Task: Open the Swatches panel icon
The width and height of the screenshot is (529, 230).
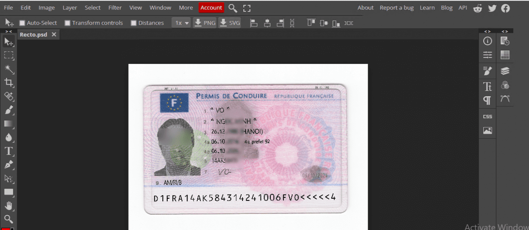Action: [505, 55]
